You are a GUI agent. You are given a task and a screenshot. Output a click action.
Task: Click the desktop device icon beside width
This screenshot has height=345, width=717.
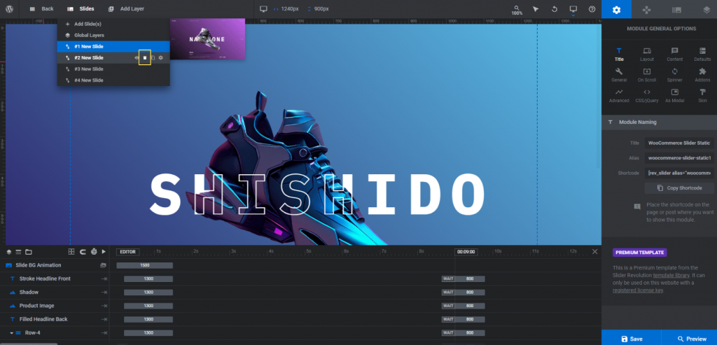coord(263,8)
